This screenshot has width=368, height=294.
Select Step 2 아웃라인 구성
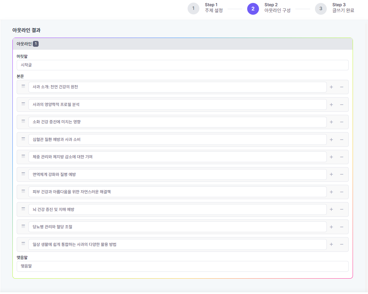tap(269, 9)
